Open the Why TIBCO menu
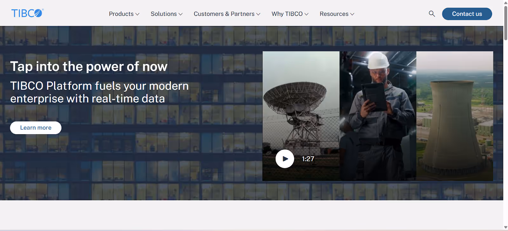 (x=290, y=14)
